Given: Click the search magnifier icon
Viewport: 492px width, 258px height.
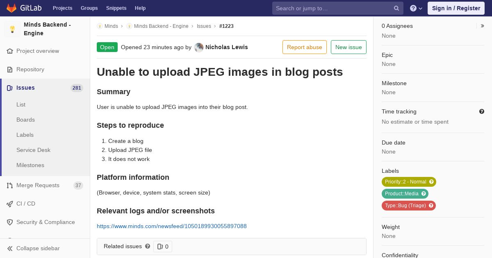Looking at the screenshot, I should click(396, 8).
